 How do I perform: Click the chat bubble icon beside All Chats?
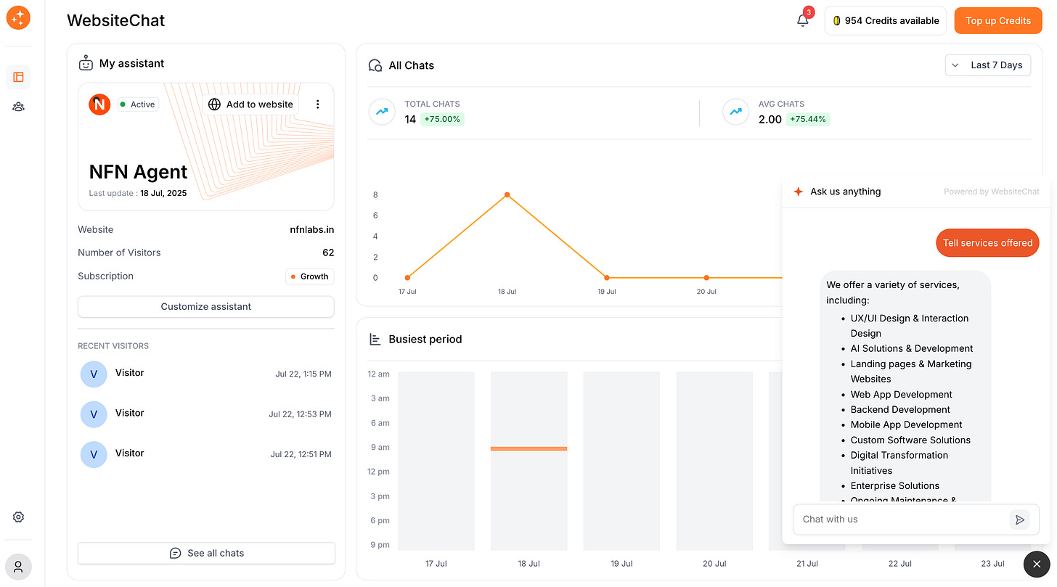pyautogui.click(x=375, y=65)
